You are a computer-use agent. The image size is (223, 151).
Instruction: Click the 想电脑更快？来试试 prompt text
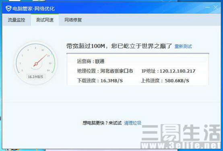102,123
